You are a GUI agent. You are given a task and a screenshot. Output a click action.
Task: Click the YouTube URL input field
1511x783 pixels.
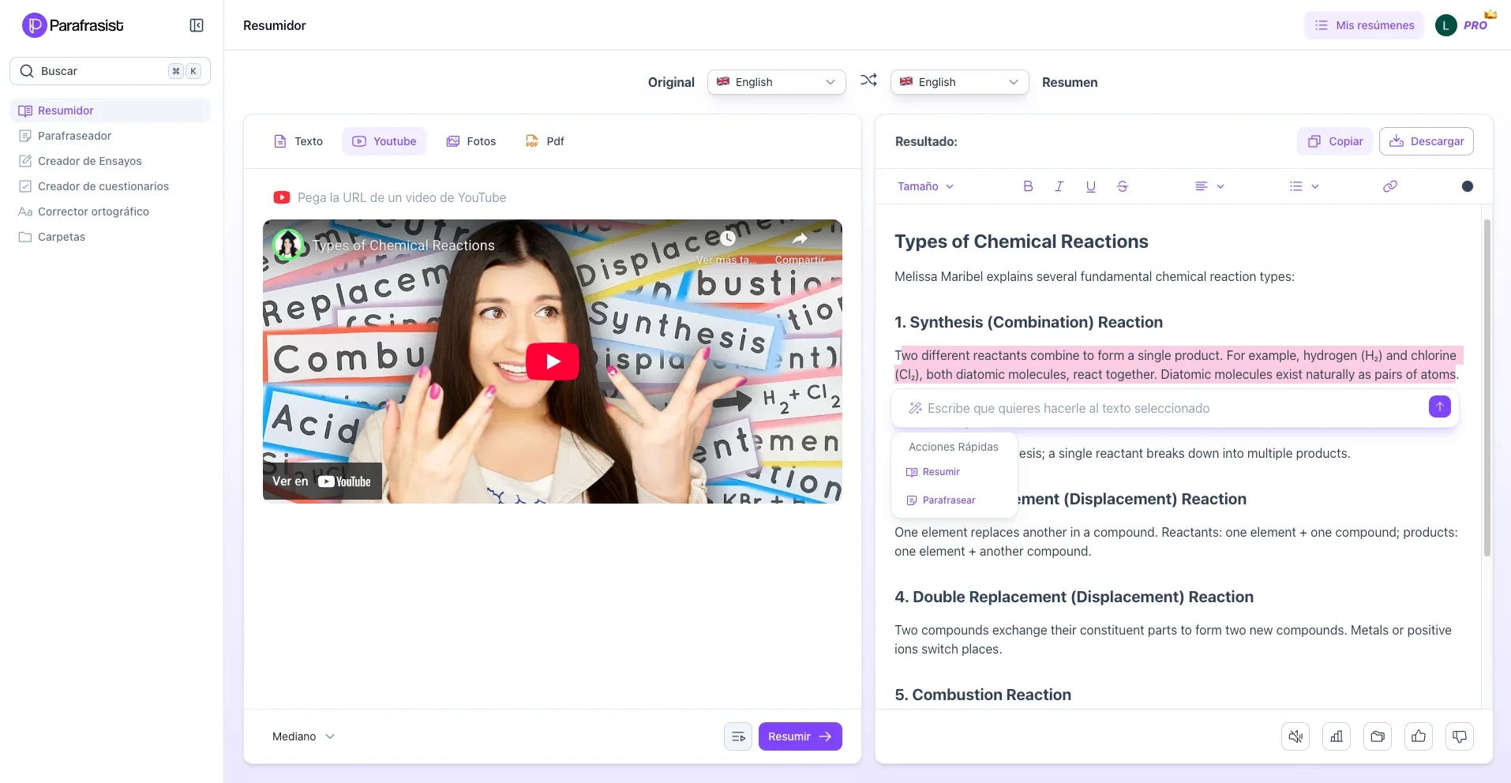pyautogui.click(x=553, y=197)
